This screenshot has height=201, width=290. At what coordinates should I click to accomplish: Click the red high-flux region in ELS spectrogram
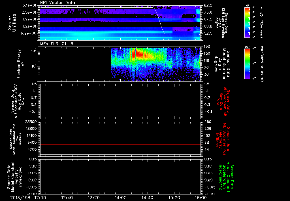138,54
